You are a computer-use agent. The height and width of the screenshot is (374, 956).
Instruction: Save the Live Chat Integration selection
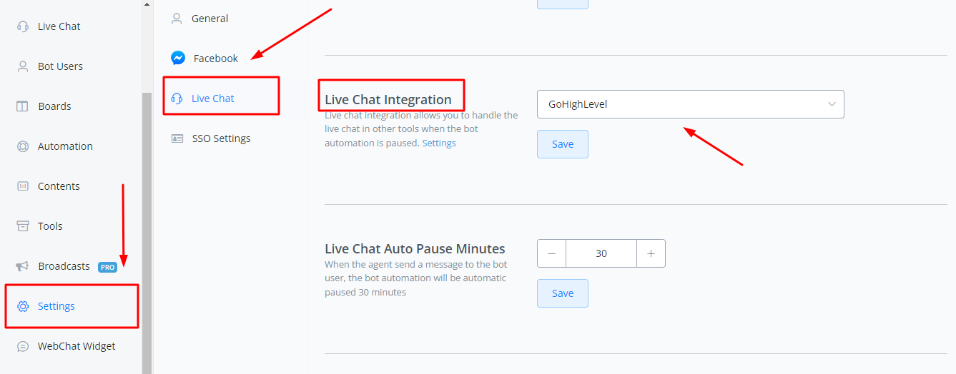563,144
